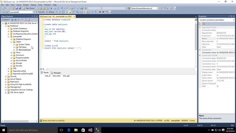Open the 100 % zoom dropdown

[x=47, y=69]
